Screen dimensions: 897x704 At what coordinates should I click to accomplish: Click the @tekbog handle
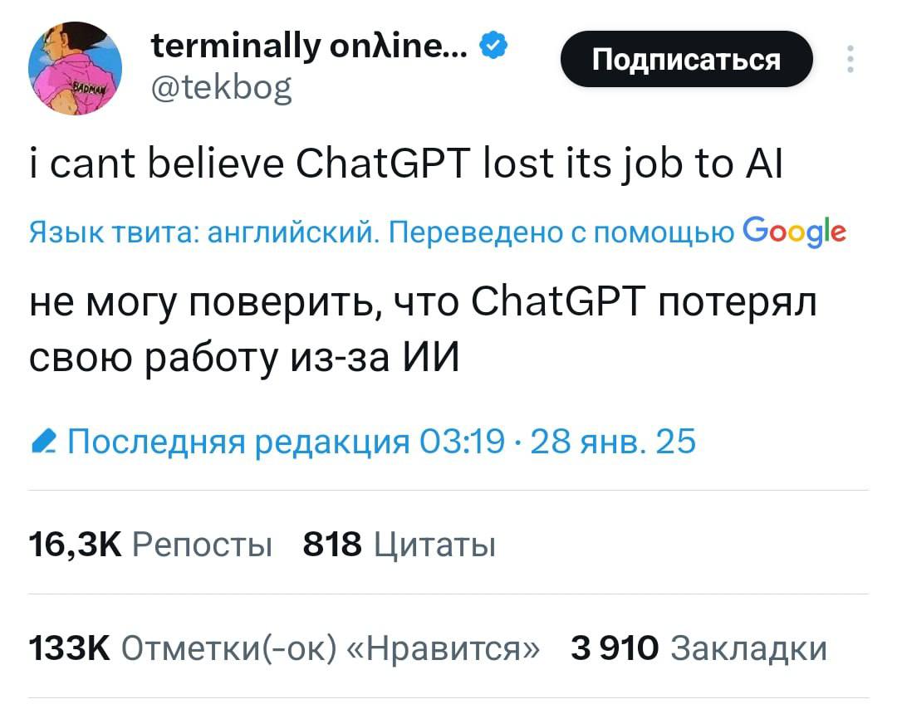click(221, 86)
